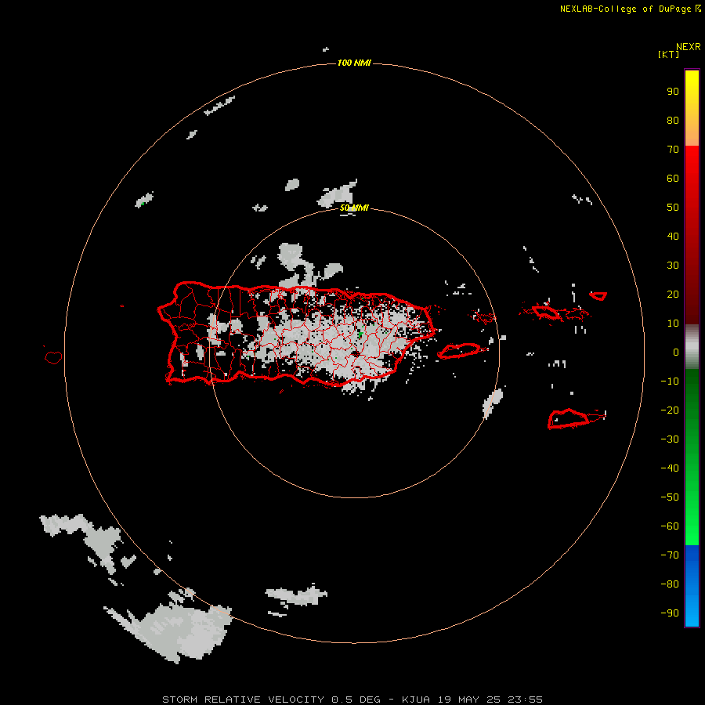Click the 80 value on velocity scale
The height and width of the screenshot is (705, 705).
[673, 120]
